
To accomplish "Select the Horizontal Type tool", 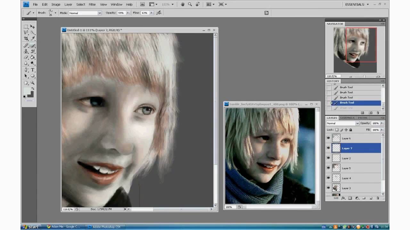I will tap(32, 70).
